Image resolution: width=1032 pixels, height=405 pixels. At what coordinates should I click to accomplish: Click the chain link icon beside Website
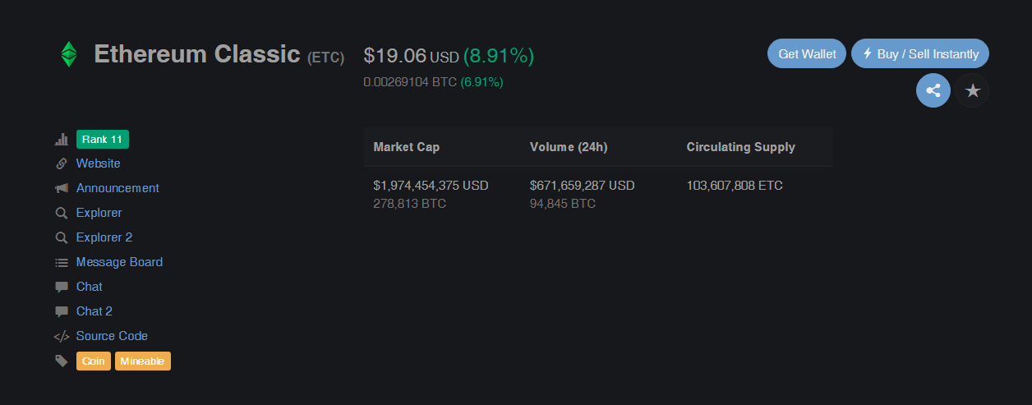click(61, 163)
